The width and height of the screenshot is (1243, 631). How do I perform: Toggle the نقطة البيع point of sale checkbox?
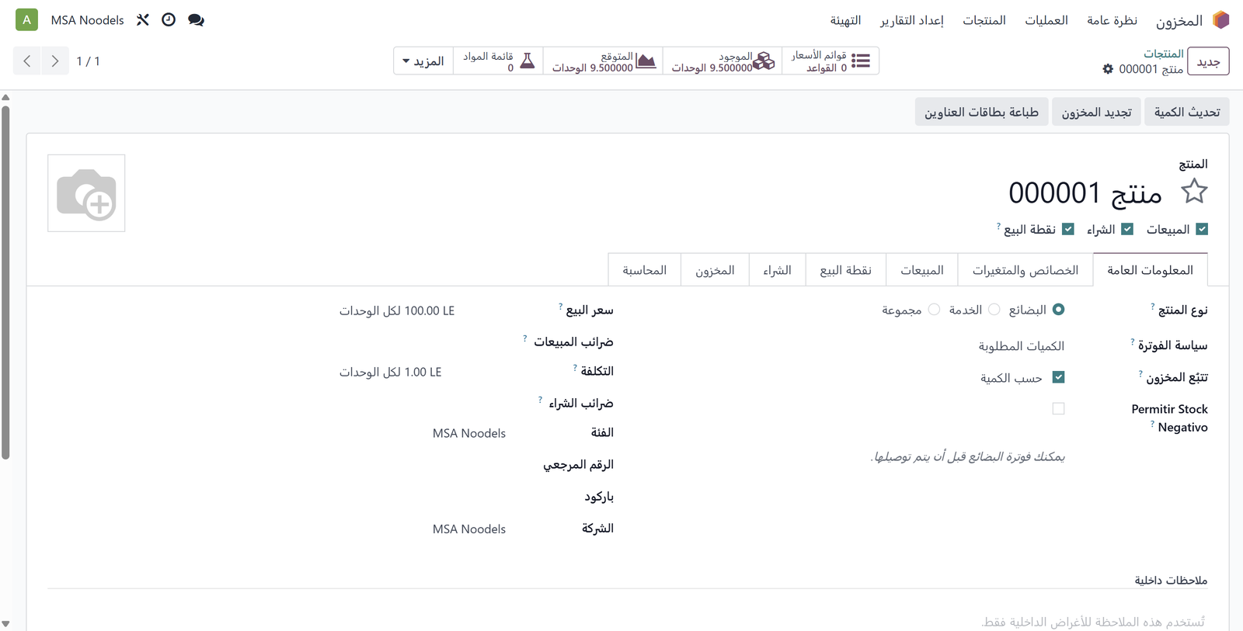[1068, 229]
